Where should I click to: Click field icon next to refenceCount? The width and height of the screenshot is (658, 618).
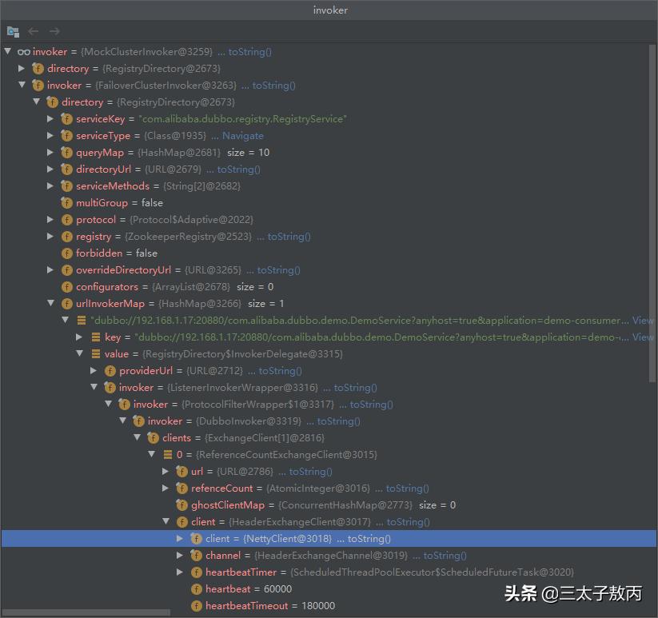tap(181, 488)
